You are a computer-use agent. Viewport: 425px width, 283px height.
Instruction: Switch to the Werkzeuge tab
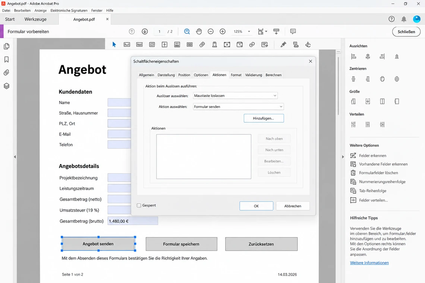(x=35, y=19)
